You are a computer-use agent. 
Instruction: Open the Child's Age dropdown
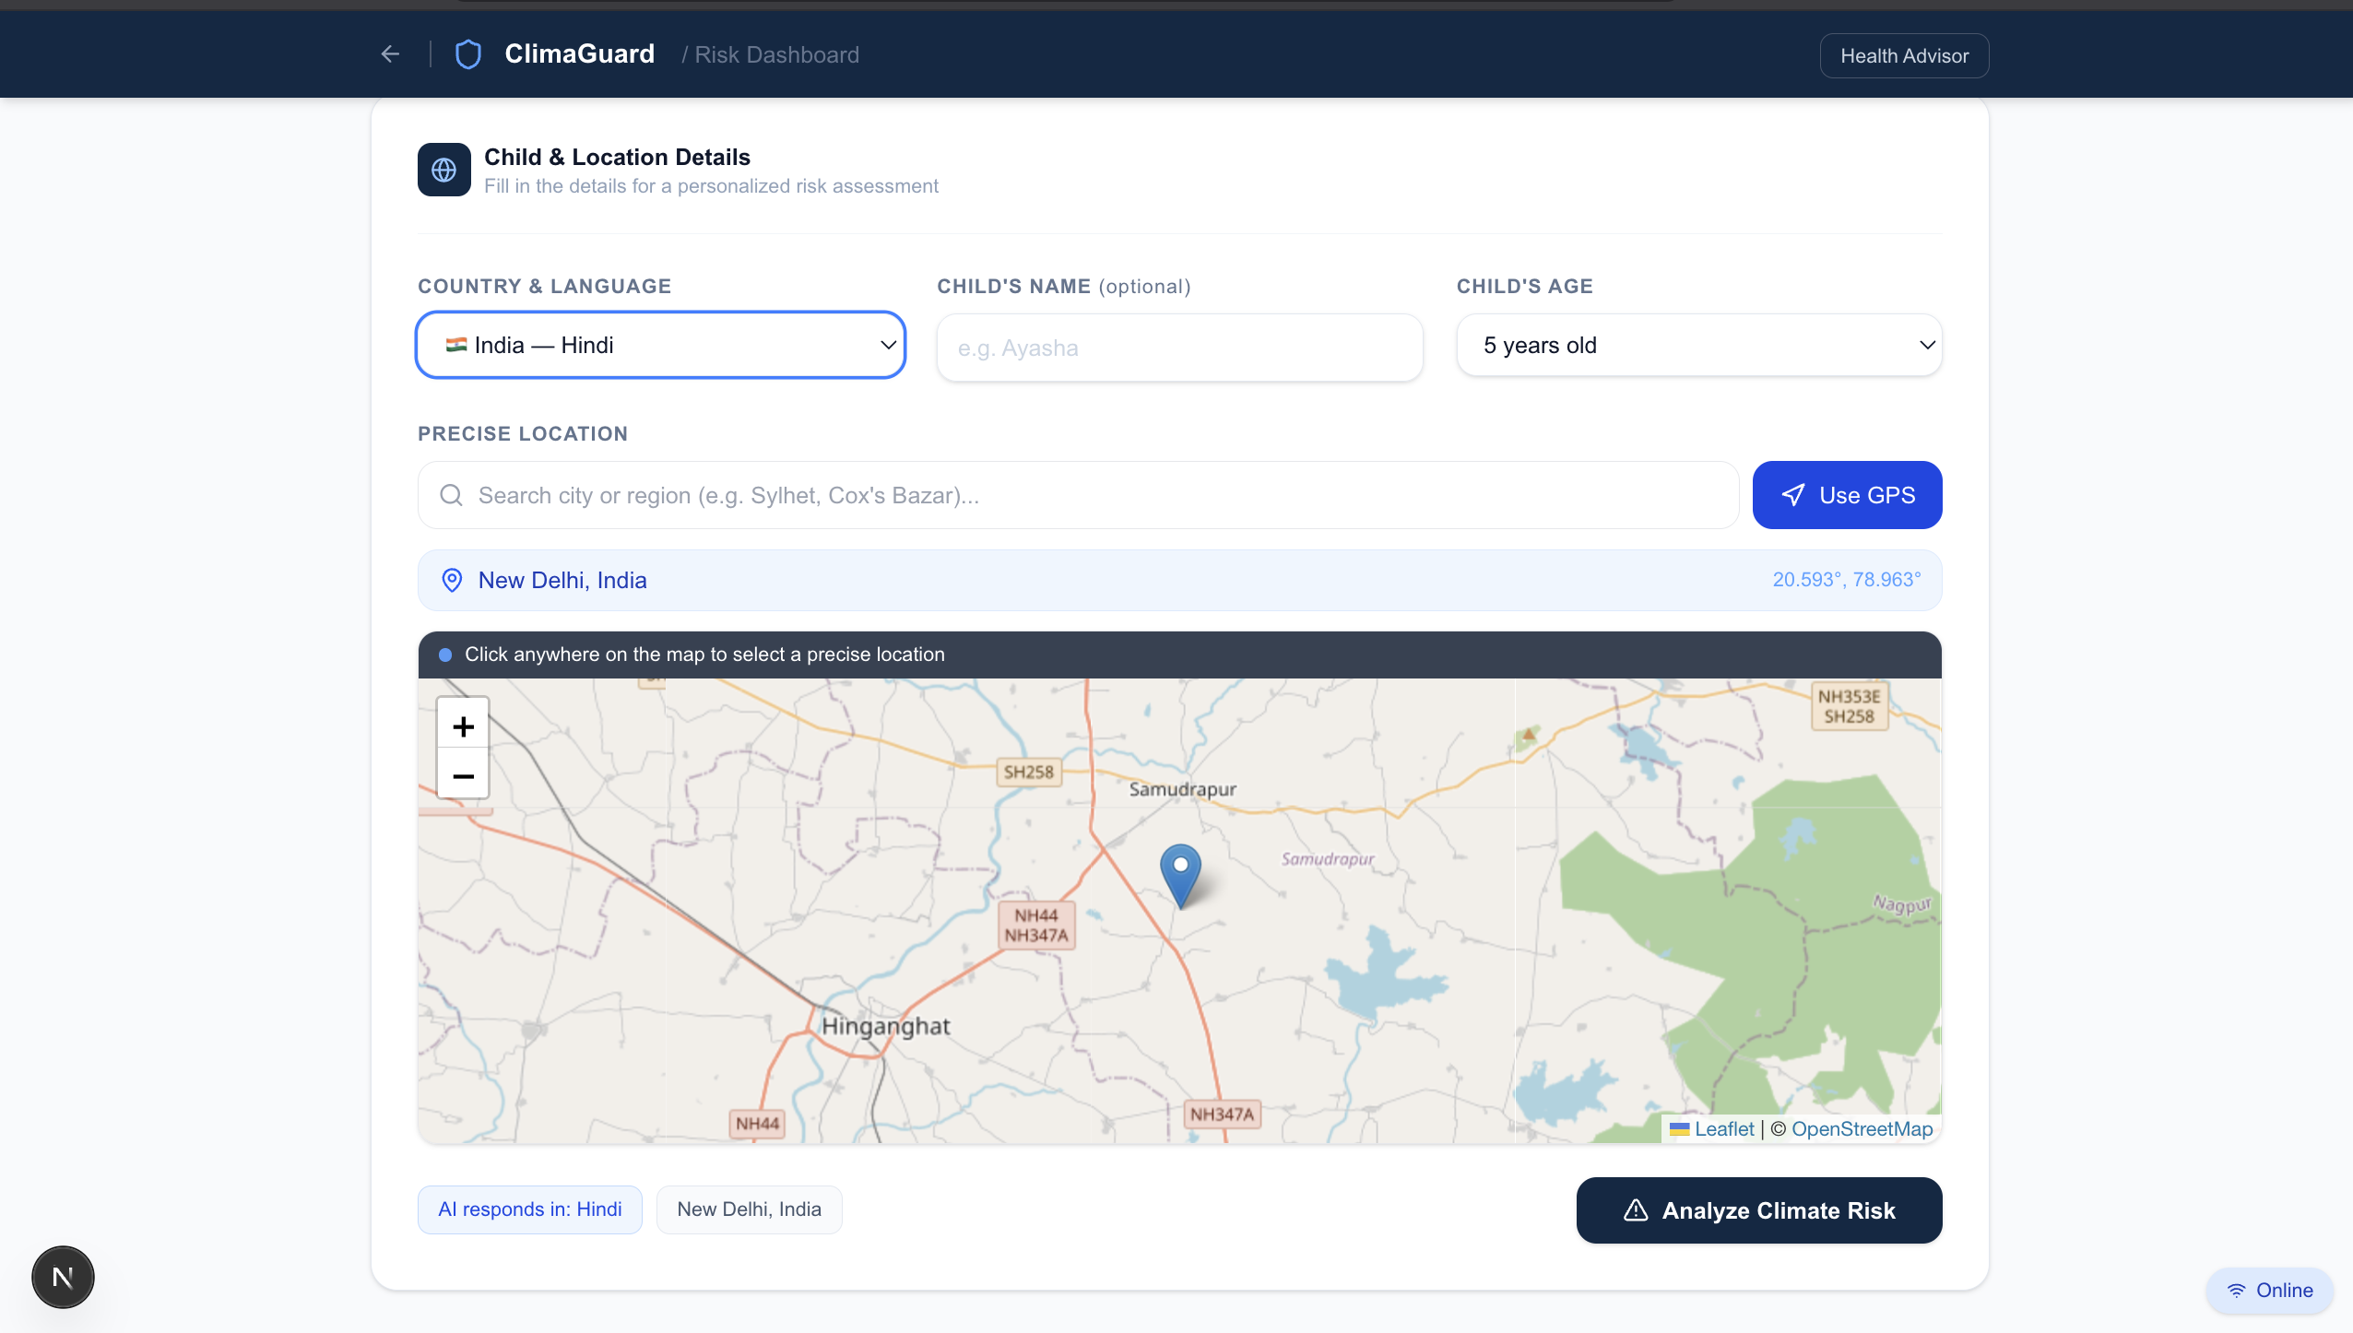(x=1698, y=345)
